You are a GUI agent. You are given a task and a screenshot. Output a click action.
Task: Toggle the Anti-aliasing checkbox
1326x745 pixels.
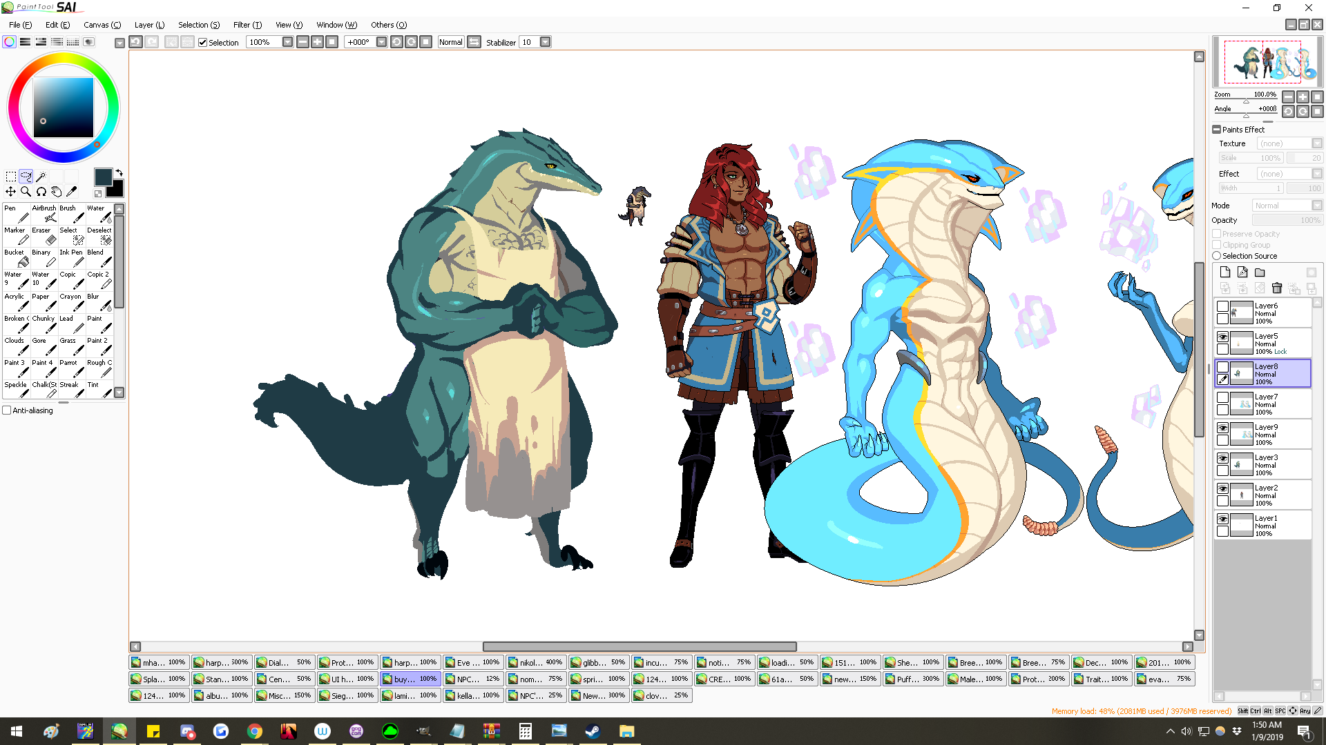[x=7, y=410]
